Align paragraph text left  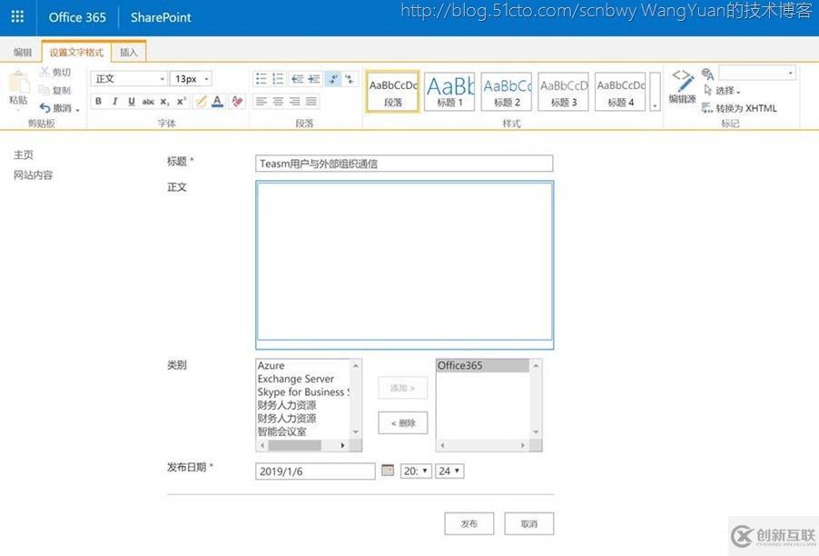tap(261, 102)
